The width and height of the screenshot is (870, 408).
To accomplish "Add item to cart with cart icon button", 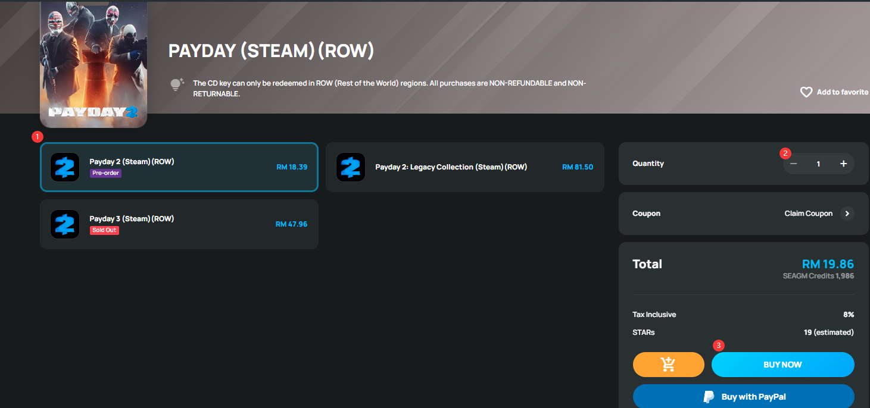I will point(668,365).
